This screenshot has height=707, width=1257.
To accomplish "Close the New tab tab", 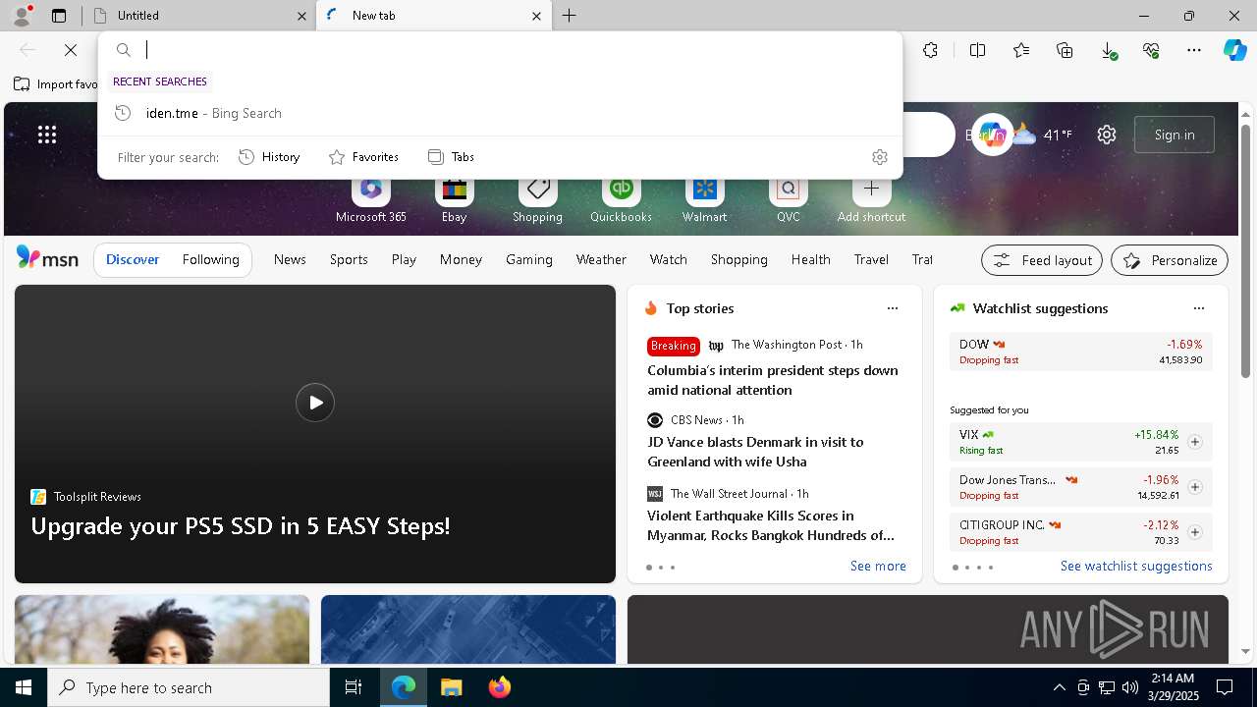I will (536, 16).
